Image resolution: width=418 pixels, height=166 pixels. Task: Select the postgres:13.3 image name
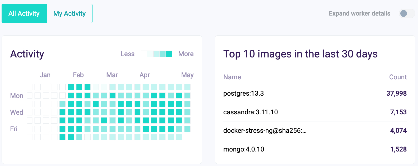coord(244,93)
